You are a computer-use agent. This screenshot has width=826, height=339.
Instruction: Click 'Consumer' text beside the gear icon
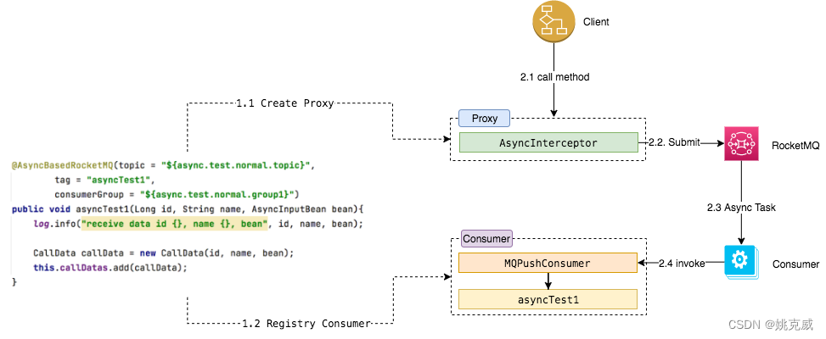tap(795, 264)
